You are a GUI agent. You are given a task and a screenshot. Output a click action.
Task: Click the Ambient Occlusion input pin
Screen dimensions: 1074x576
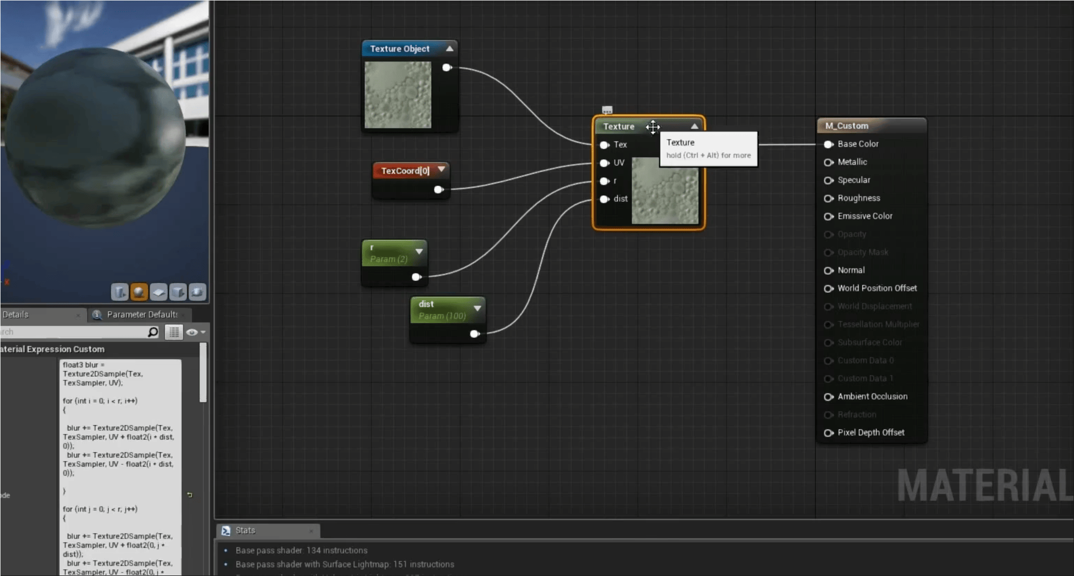click(828, 396)
